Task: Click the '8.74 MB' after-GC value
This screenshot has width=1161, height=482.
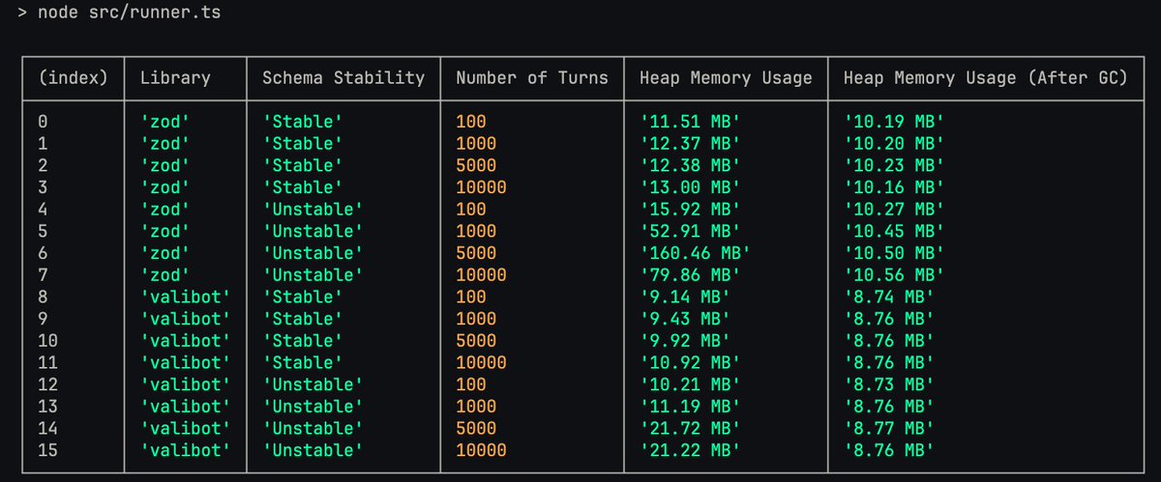Action: 888,297
